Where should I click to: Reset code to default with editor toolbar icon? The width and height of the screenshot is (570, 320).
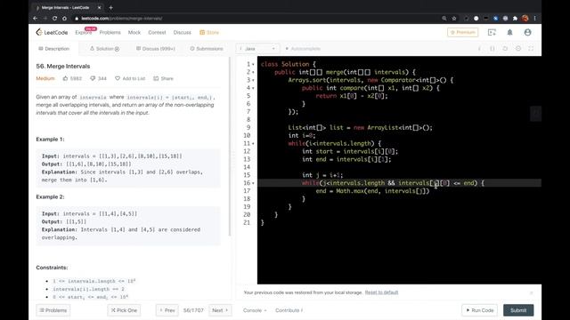(505, 48)
